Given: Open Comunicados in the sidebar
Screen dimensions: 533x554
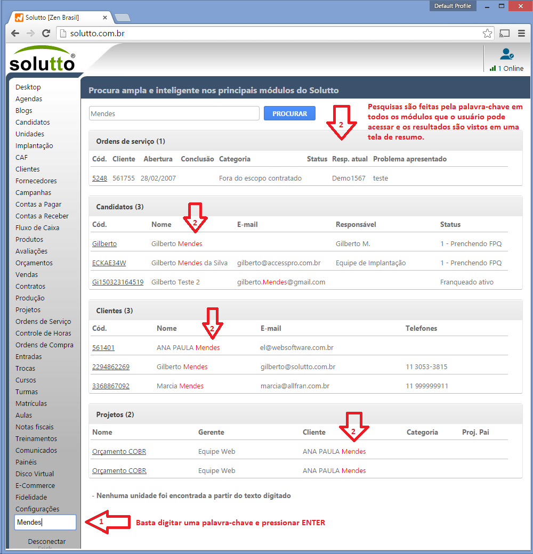Looking at the screenshot, I should (36, 450).
